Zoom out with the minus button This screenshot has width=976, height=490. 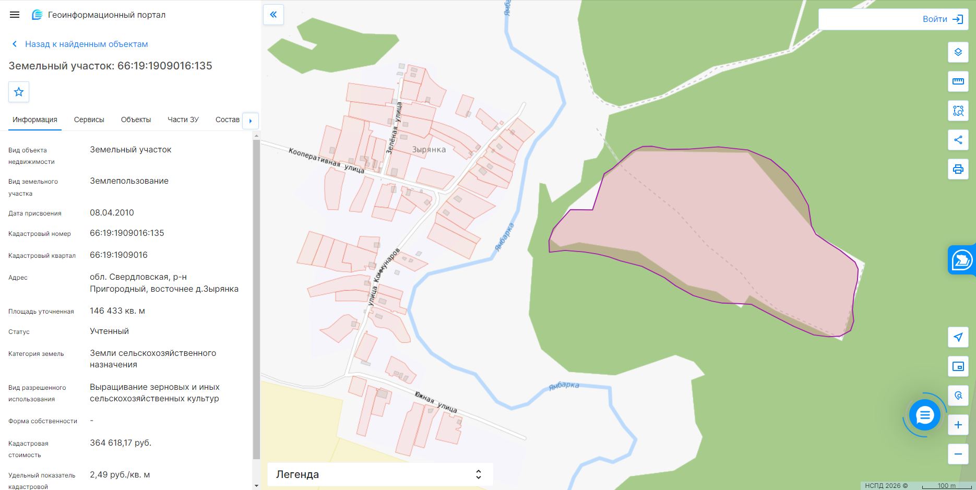pyautogui.click(x=958, y=454)
